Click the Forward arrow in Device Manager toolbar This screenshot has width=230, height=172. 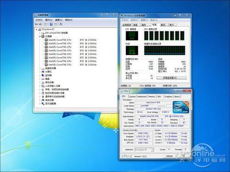(x=40, y=24)
